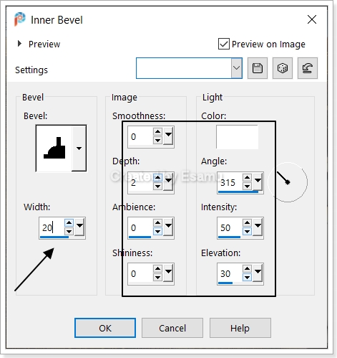This screenshot has height=358, width=337.
Task: Click the Help button
Action: (240, 328)
